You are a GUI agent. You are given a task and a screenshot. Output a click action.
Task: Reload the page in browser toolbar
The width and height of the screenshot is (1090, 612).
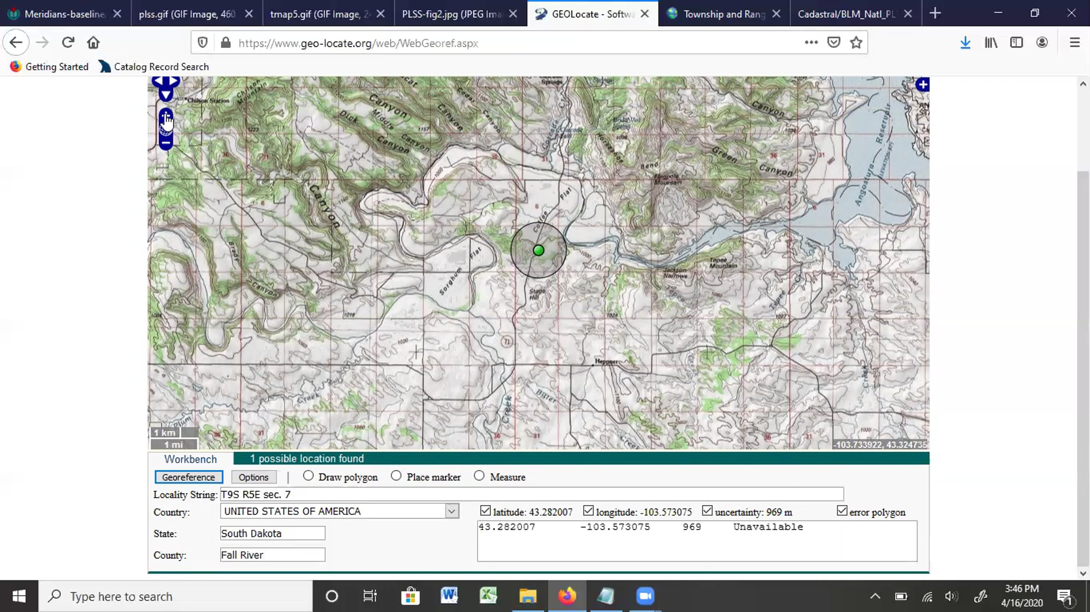[x=68, y=43]
